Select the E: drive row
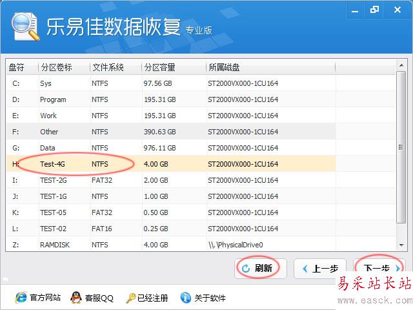Viewport: 413px width, 310px height. coord(171,116)
